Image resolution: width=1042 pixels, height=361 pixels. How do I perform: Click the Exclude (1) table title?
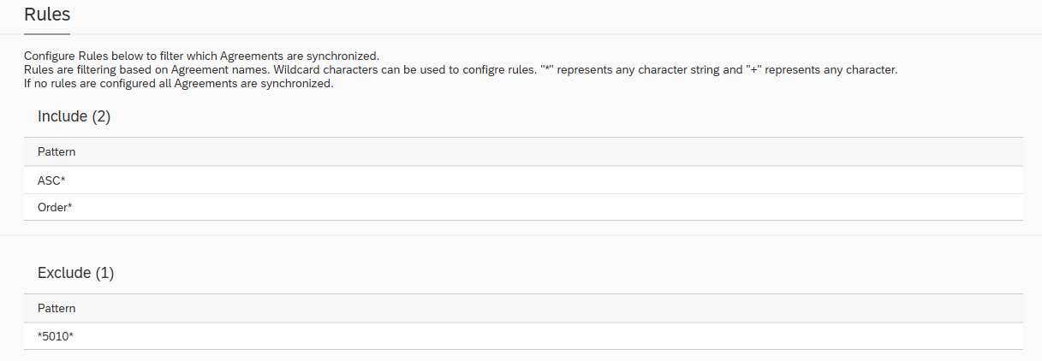point(75,274)
